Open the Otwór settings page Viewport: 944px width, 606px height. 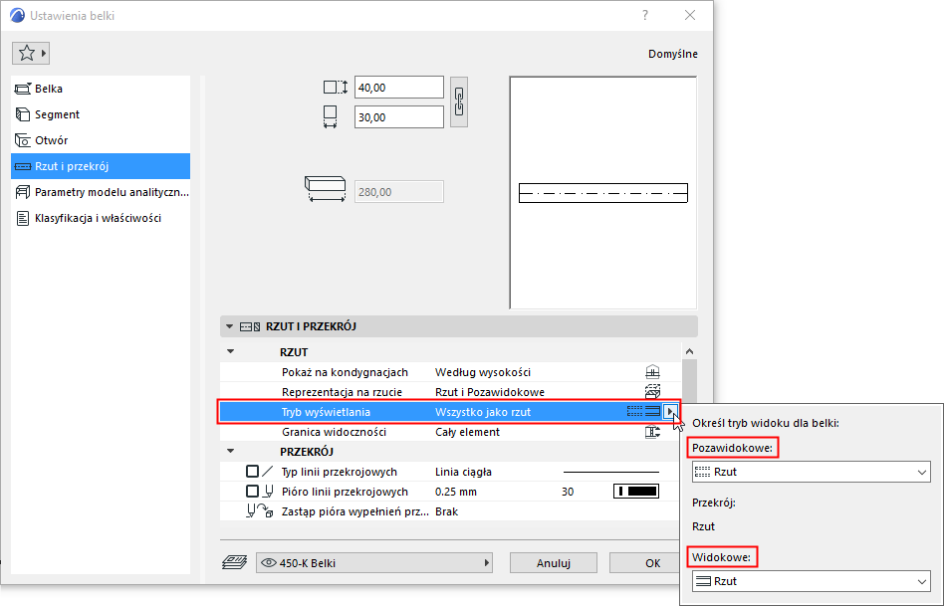[101, 140]
